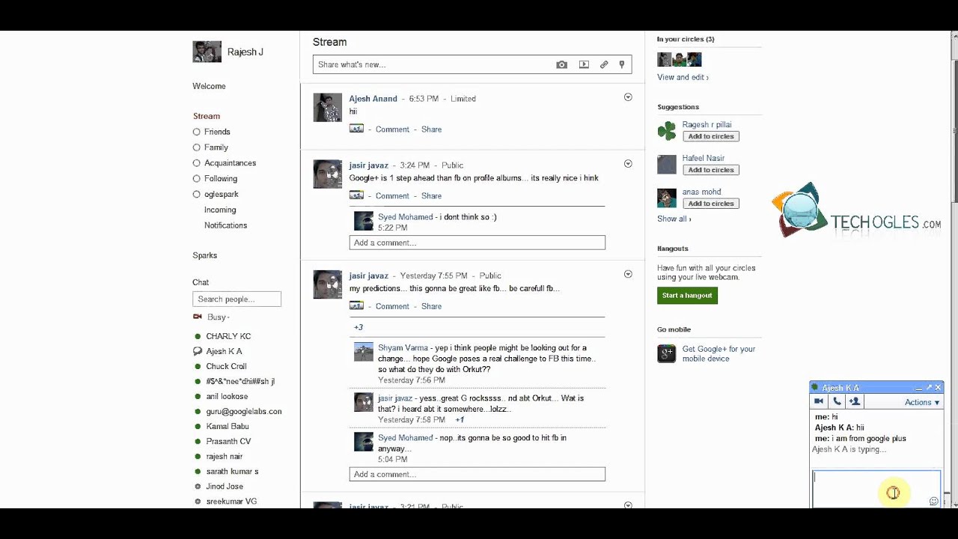Add anas mohd to circles

[711, 204]
